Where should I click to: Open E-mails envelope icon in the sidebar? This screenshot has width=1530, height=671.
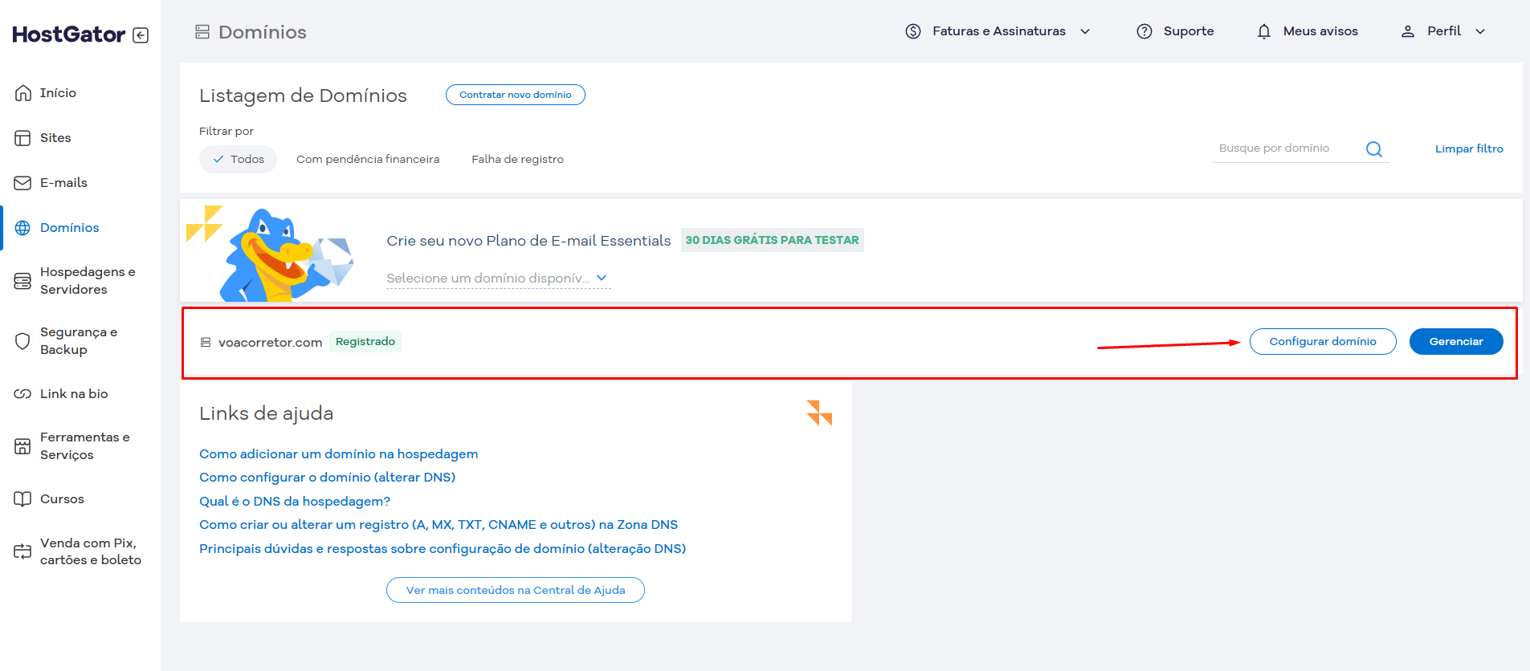click(x=22, y=183)
